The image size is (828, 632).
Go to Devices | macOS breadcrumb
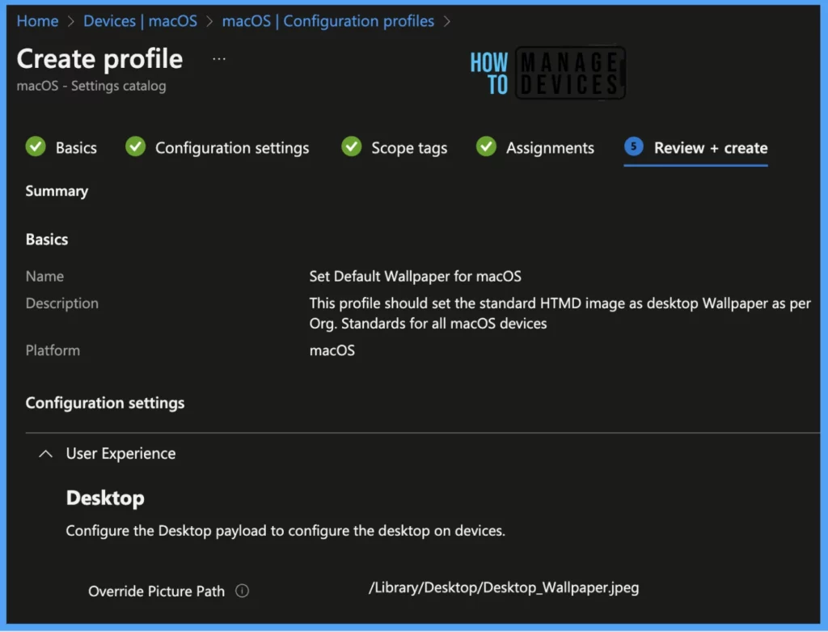pos(140,21)
